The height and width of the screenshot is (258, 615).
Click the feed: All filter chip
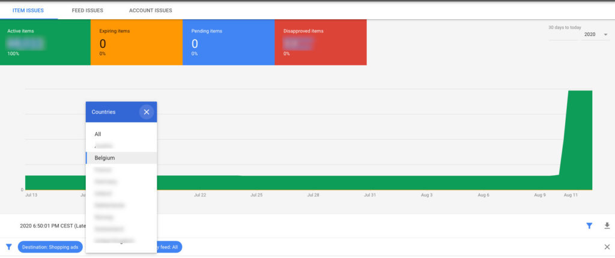[x=169, y=247]
